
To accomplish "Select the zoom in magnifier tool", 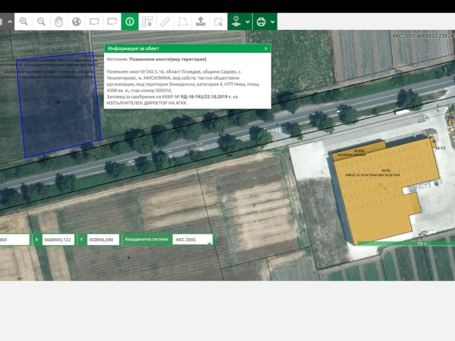I will pos(24,22).
